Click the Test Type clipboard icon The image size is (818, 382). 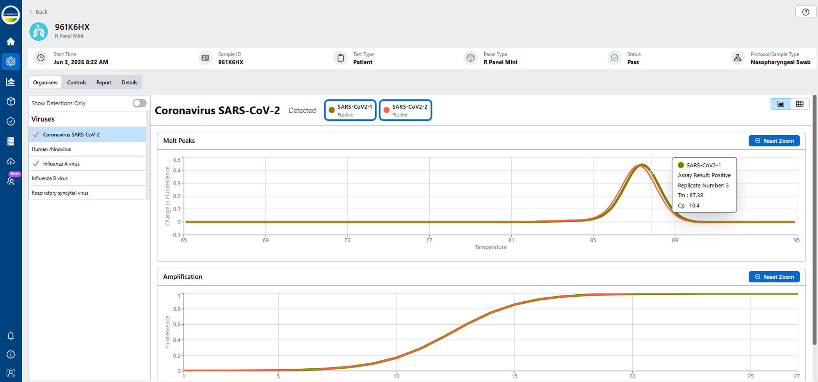341,58
